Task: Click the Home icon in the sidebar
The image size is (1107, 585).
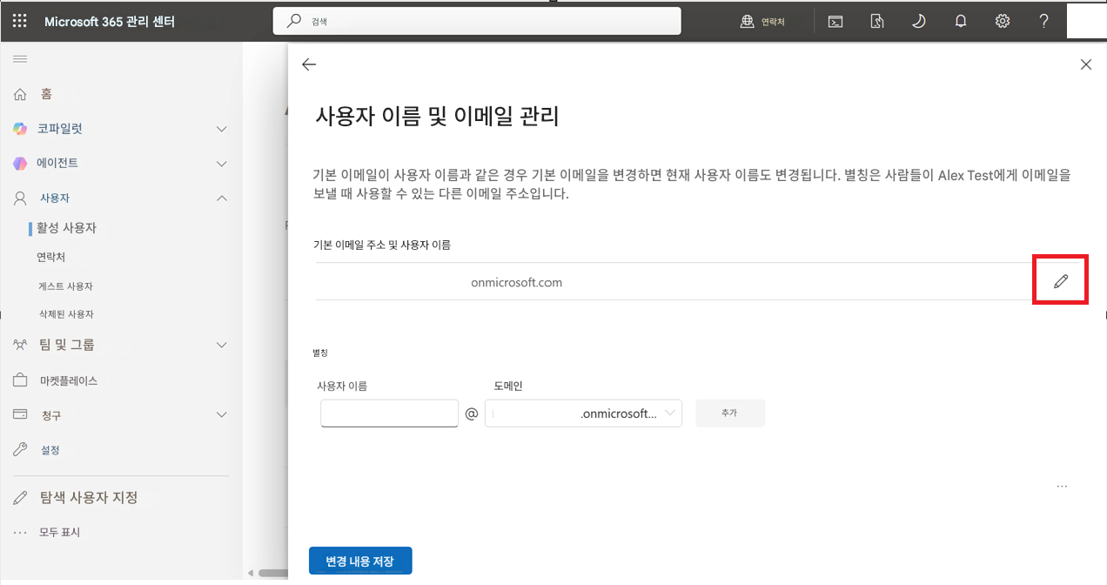Action: pyautogui.click(x=20, y=93)
